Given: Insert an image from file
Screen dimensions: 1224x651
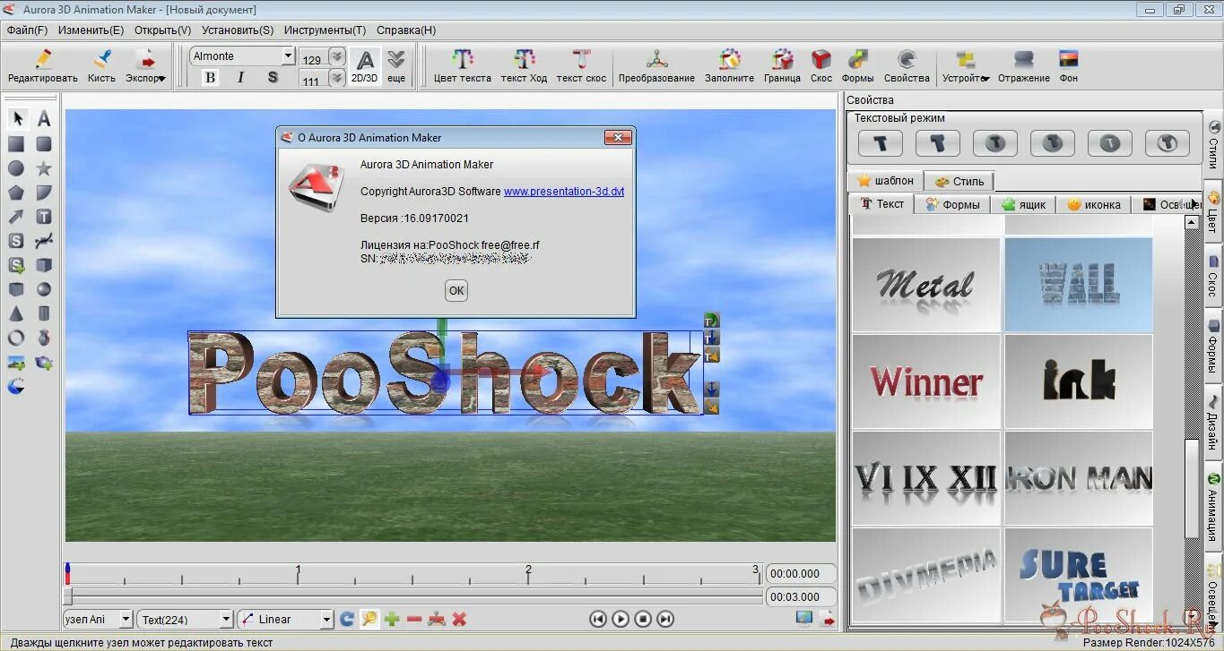Looking at the screenshot, I should [16, 363].
